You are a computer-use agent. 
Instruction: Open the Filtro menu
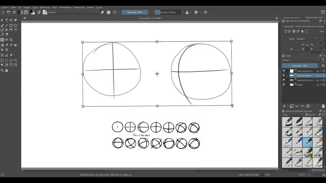click(55, 7)
